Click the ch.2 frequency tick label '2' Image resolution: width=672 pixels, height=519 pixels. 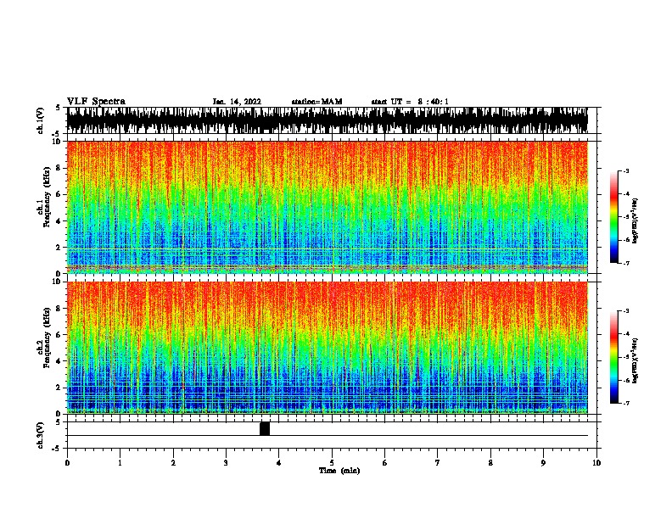click(59, 388)
